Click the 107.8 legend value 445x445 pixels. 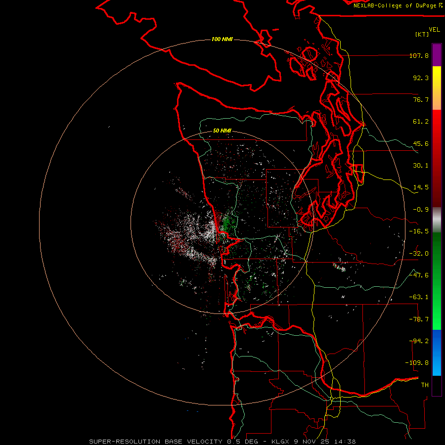click(x=419, y=55)
